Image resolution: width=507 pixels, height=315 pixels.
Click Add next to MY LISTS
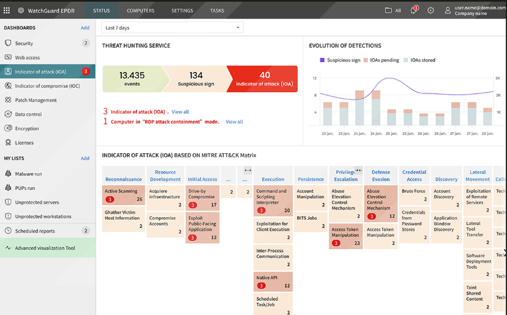[85, 158]
